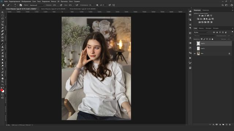Image resolution: width=234 pixels, height=131 pixels.
Task: Open the brush settings panel icon
Action: coord(21,5)
